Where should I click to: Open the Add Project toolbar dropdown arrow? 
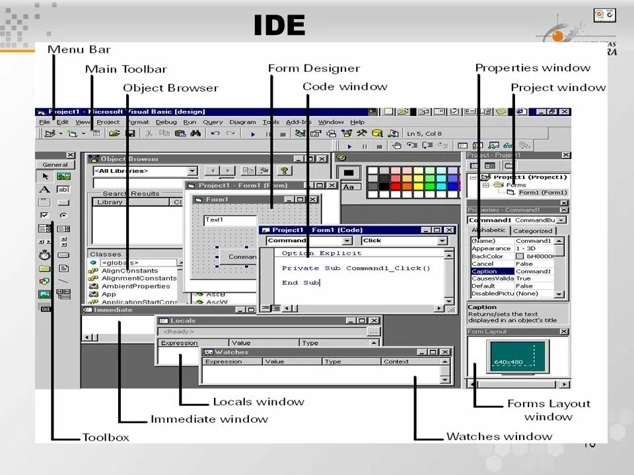tap(60, 133)
